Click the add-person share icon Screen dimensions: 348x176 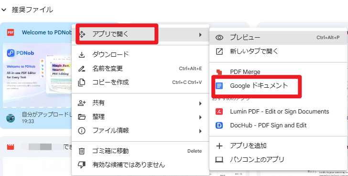(x=82, y=103)
